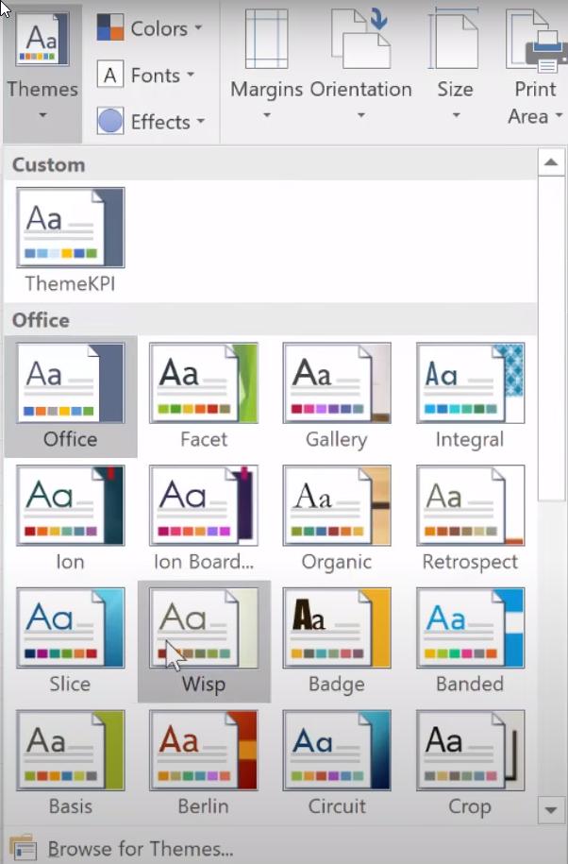
Task: Open the Orientation dropdown
Action: point(360,64)
